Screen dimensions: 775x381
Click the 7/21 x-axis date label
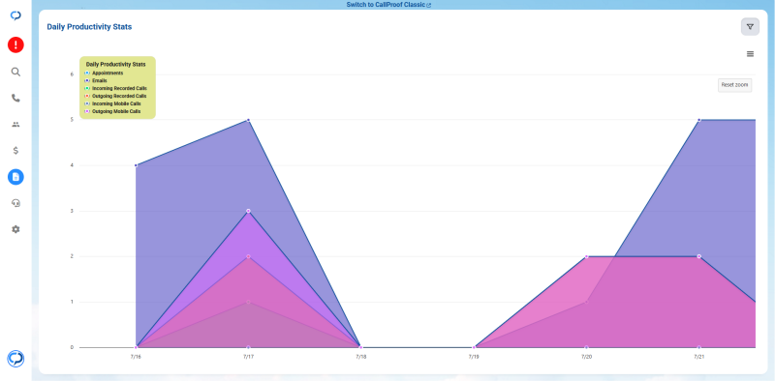(698, 356)
